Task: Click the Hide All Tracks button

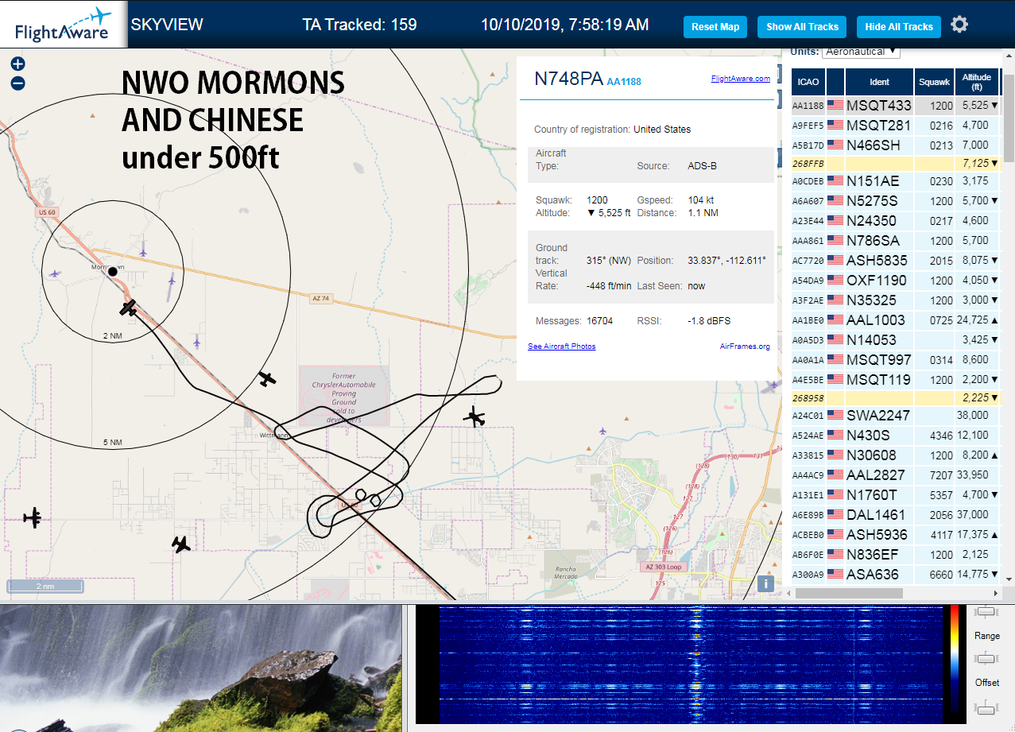Action: pyautogui.click(x=899, y=26)
